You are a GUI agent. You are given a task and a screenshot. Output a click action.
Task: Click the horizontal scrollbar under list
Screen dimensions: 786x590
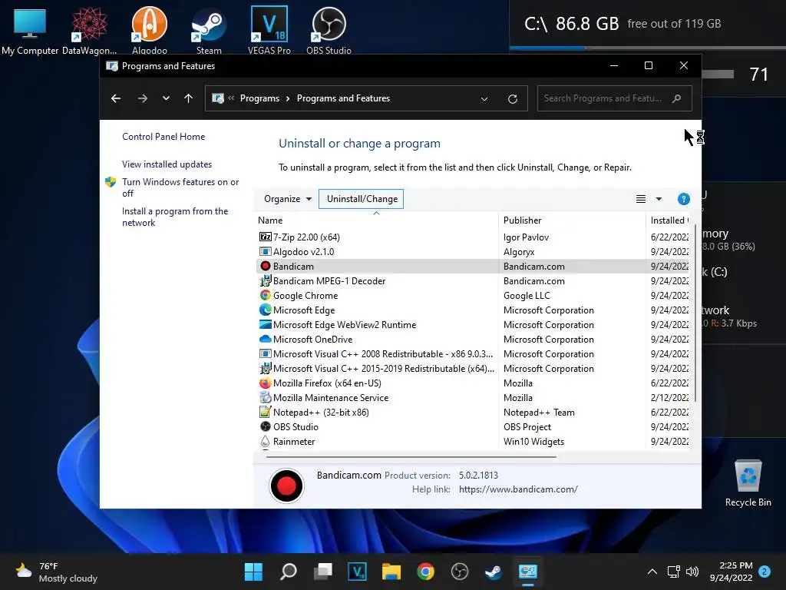pos(411,456)
